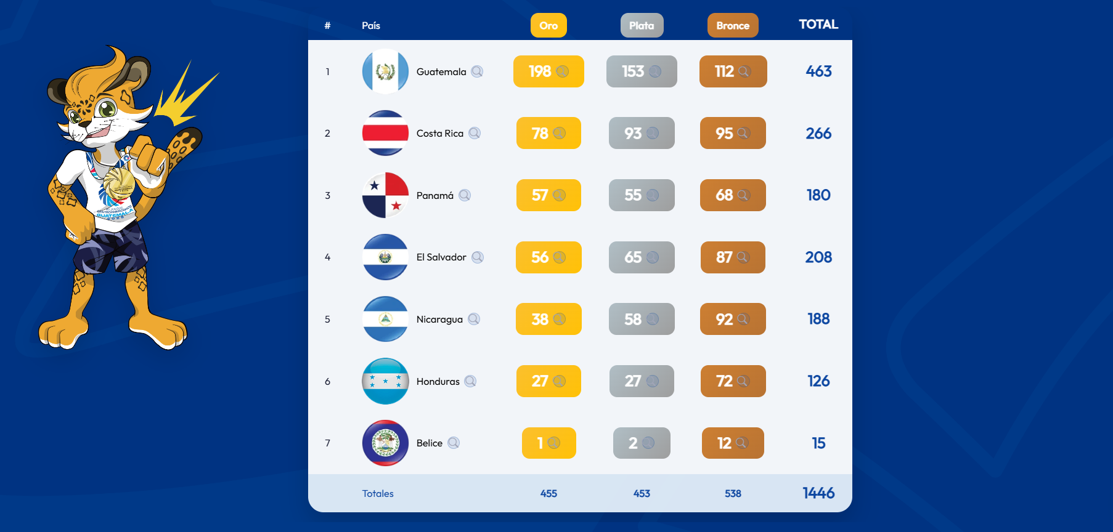The width and height of the screenshot is (1113, 532).
Task: Click magnifier in Guatemala's 198 gold badge
Action: (562, 71)
